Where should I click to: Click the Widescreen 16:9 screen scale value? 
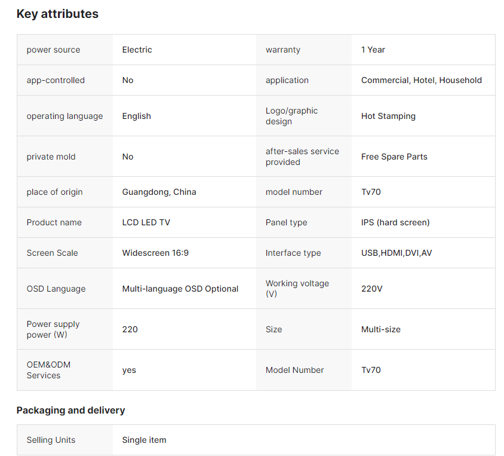(x=155, y=253)
